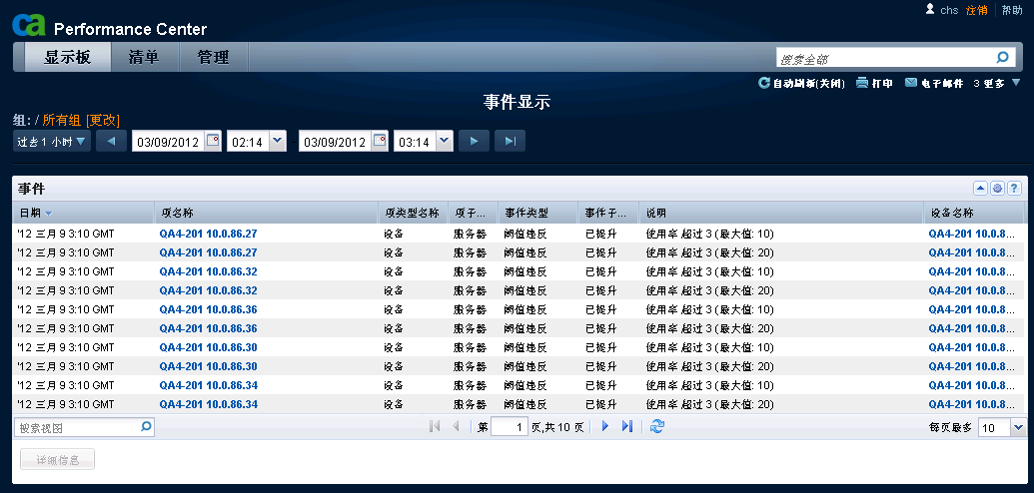Refresh the events table with pager refresh icon

tap(656, 427)
